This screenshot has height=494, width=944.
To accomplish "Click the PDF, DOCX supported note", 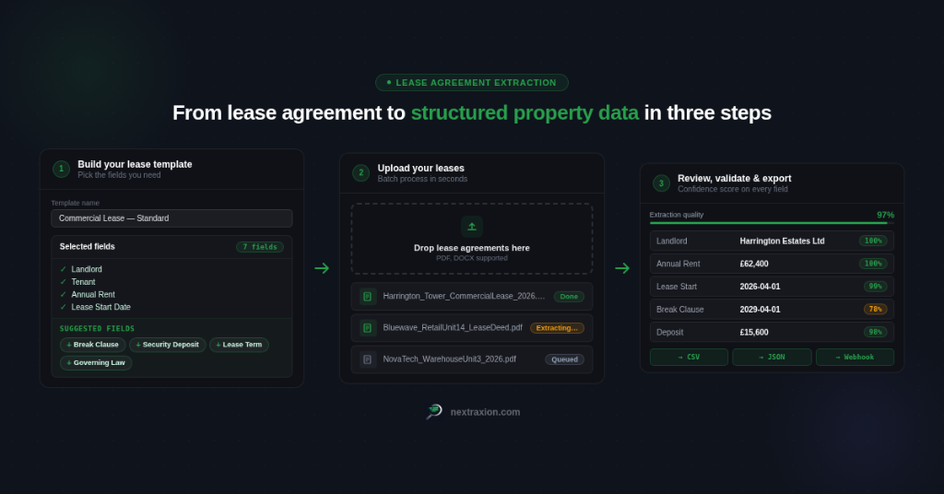I will coord(472,258).
